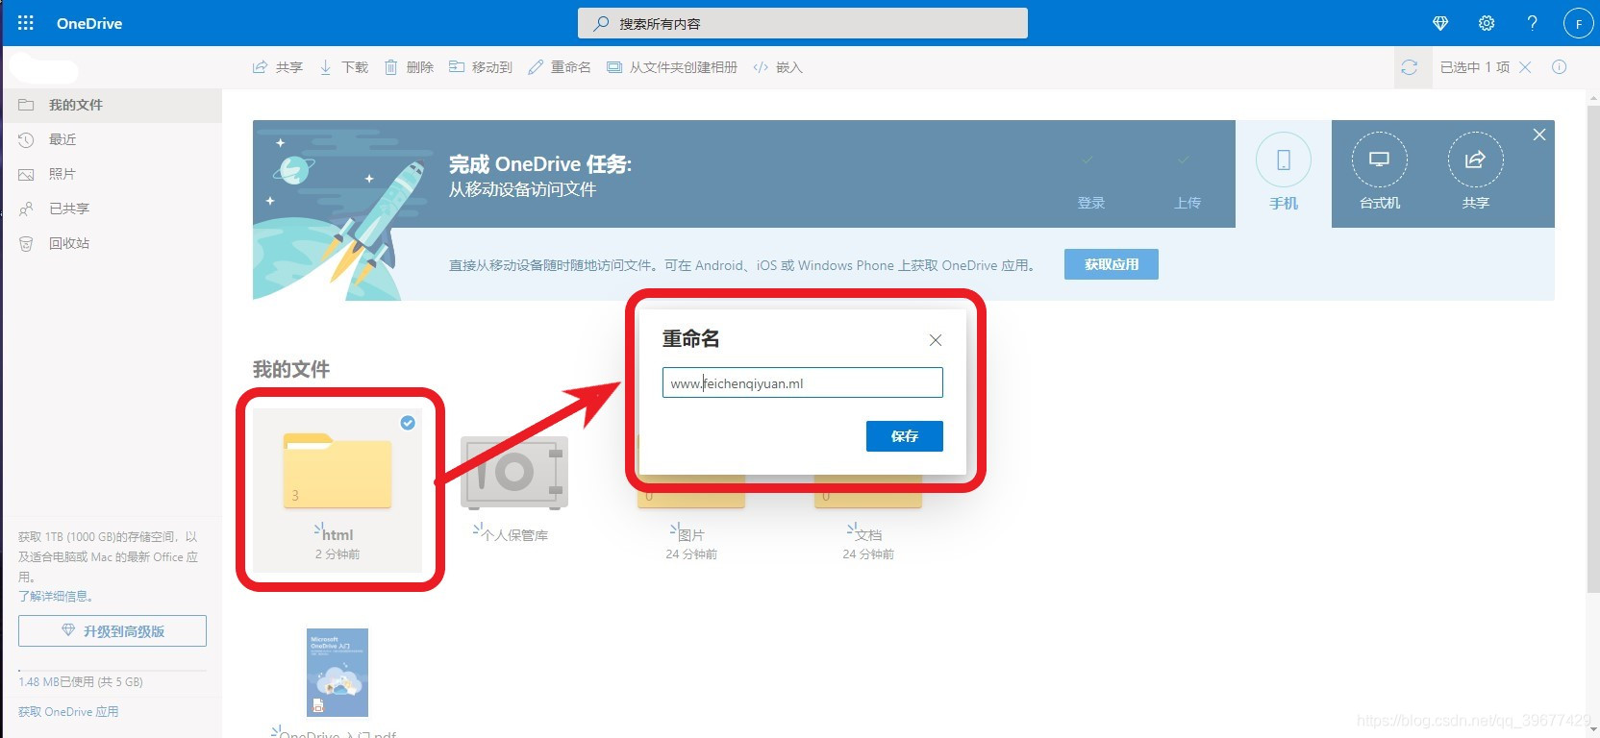Open the premium diamond icon in header
1600x738 pixels.
(x=1440, y=23)
